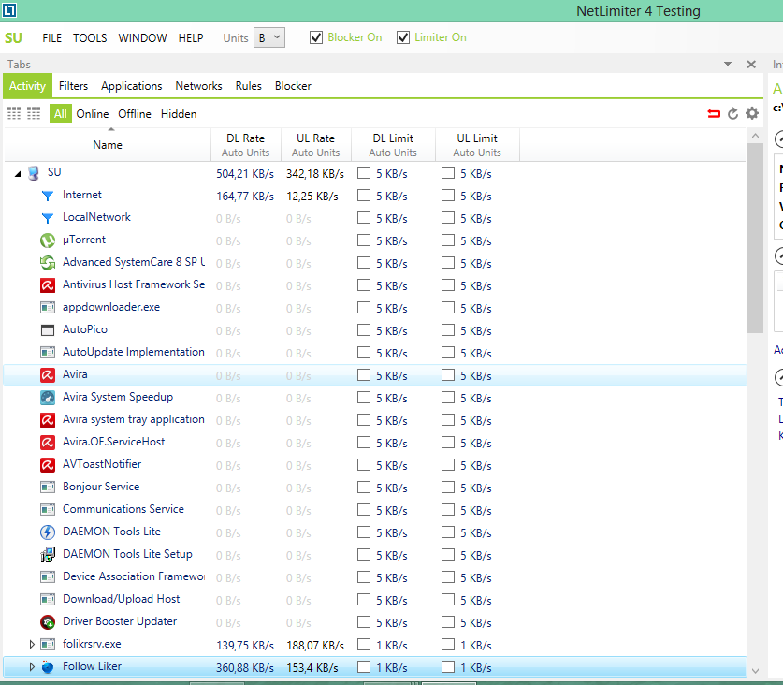This screenshot has width=783, height=685.
Task: Click the red reset arrow icon
Action: point(714,114)
